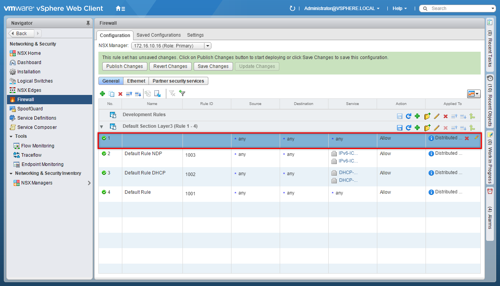Image resolution: width=500 pixels, height=286 pixels.
Task: Click the Revert Changes button
Action: (x=170, y=66)
